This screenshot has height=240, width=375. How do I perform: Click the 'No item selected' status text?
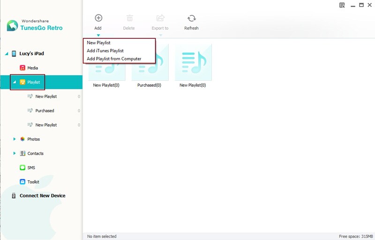pos(102,236)
